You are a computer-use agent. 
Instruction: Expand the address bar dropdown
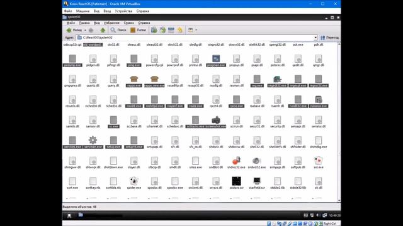tap(315, 38)
